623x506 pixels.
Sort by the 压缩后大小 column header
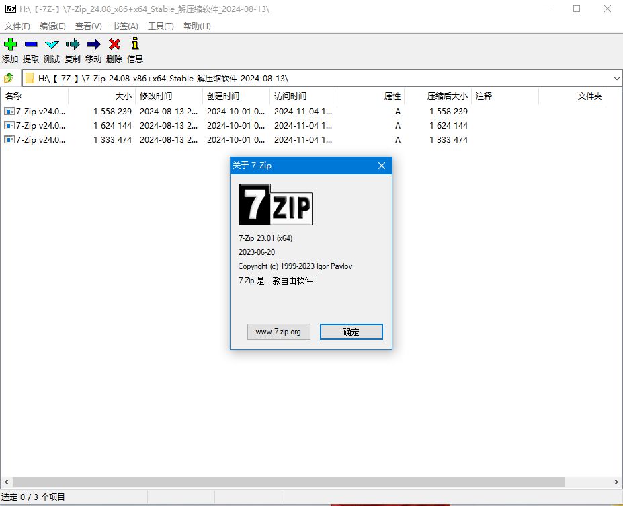pos(438,96)
